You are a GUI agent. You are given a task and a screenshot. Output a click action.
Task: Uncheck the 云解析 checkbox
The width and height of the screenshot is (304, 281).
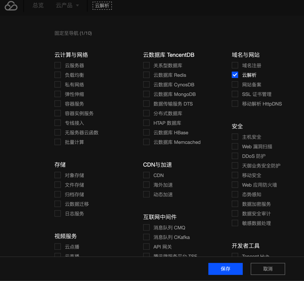tap(235, 75)
